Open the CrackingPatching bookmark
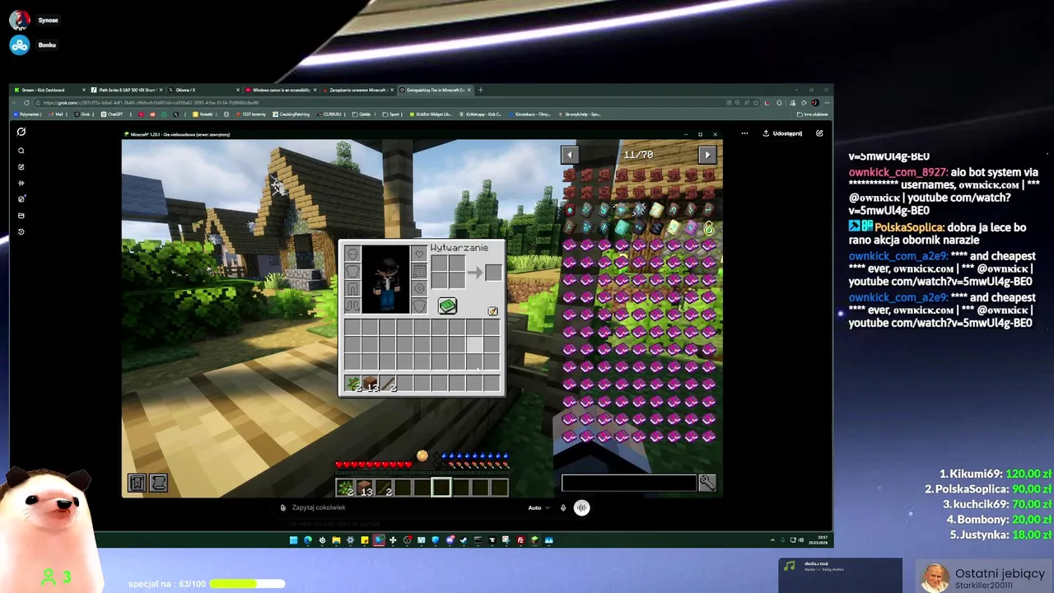The height and width of the screenshot is (593, 1054). pyautogui.click(x=291, y=114)
